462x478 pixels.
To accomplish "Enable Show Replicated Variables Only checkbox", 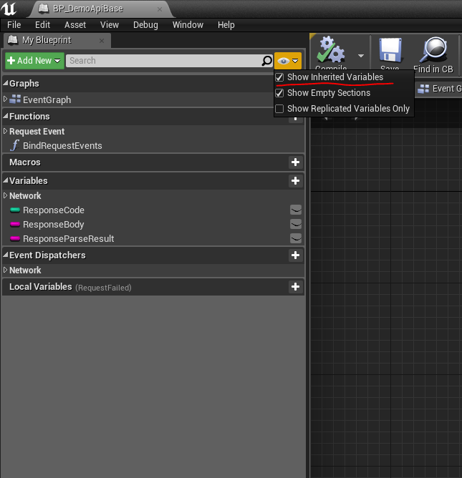I will pos(279,109).
